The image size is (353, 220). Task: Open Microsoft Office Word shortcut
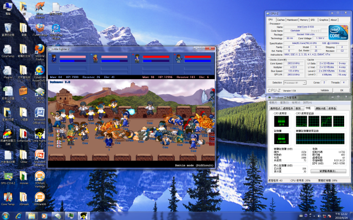[x=39, y=116]
